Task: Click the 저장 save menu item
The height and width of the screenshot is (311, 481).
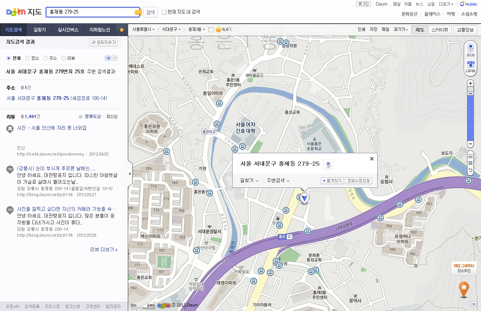Action: [x=374, y=29]
